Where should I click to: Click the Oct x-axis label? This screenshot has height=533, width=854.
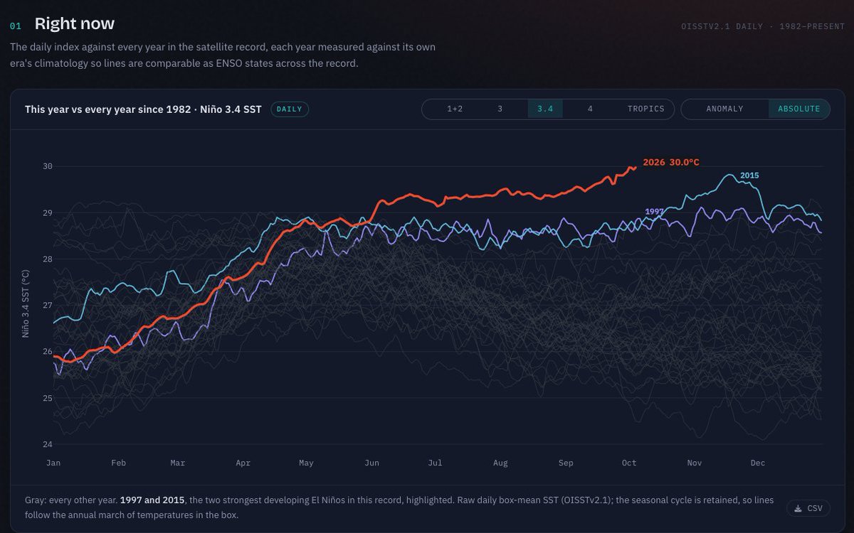click(x=629, y=463)
